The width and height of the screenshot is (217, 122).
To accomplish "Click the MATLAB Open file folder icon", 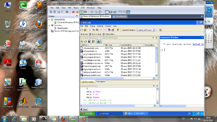I will [85, 30].
